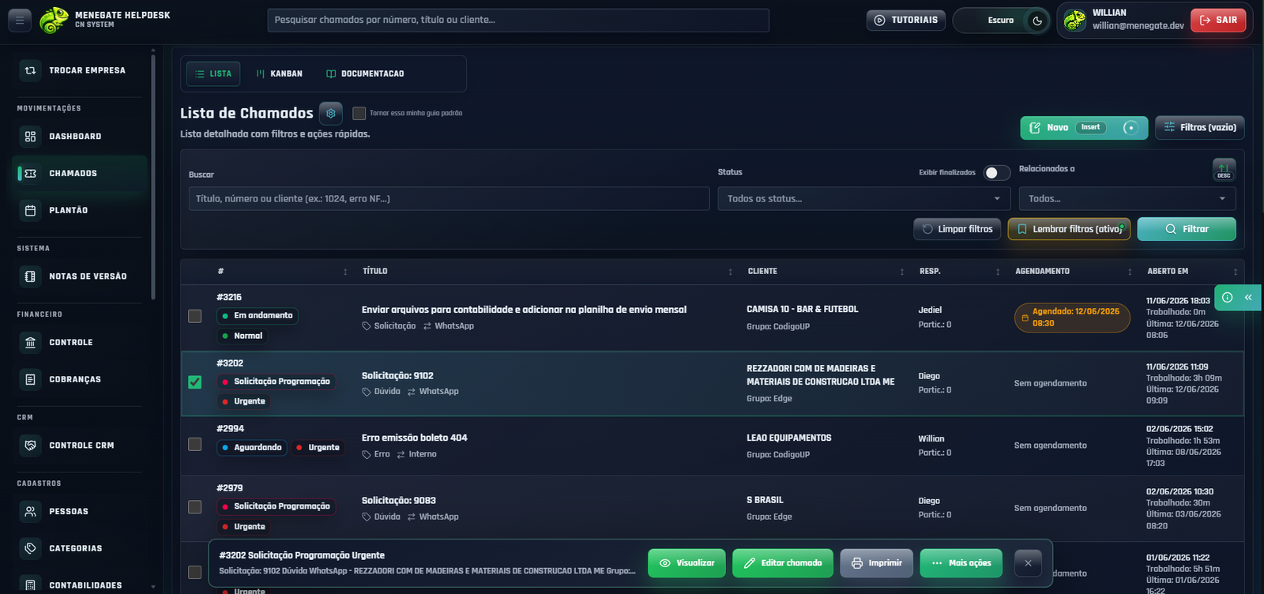Click the Editar chamado button

783,563
